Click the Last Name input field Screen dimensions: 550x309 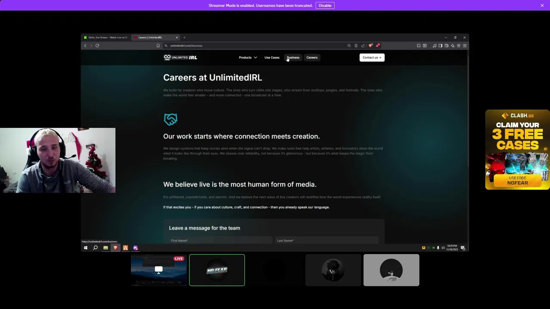click(327, 240)
